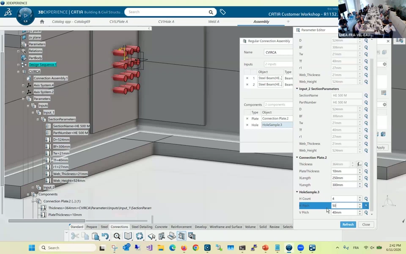Select the connection plate tool
This screenshot has width=406, height=254.
151,236
